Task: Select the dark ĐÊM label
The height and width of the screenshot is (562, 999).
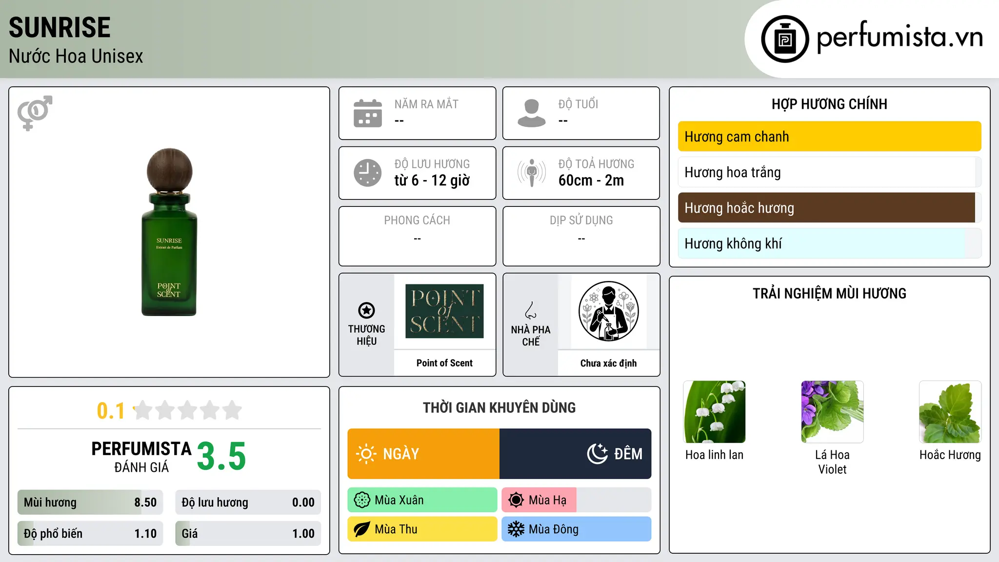Action: click(x=628, y=454)
